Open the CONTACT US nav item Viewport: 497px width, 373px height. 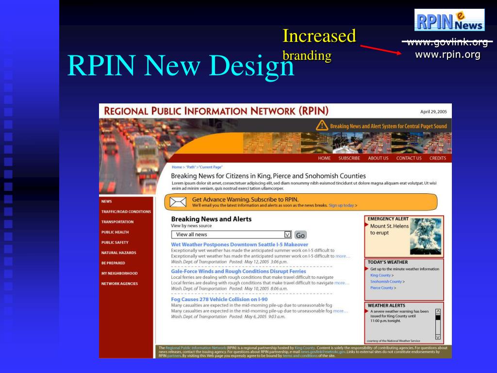click(x=409, y=158)
